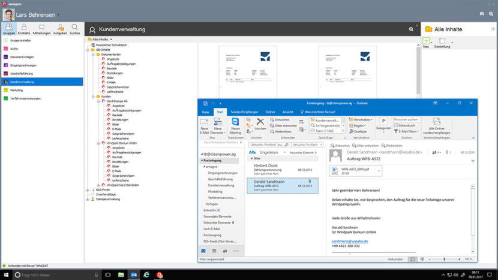Screen dimensions: 498x280
Task: Open the Mitteilungen messages icon
Action: pos(41,29)
